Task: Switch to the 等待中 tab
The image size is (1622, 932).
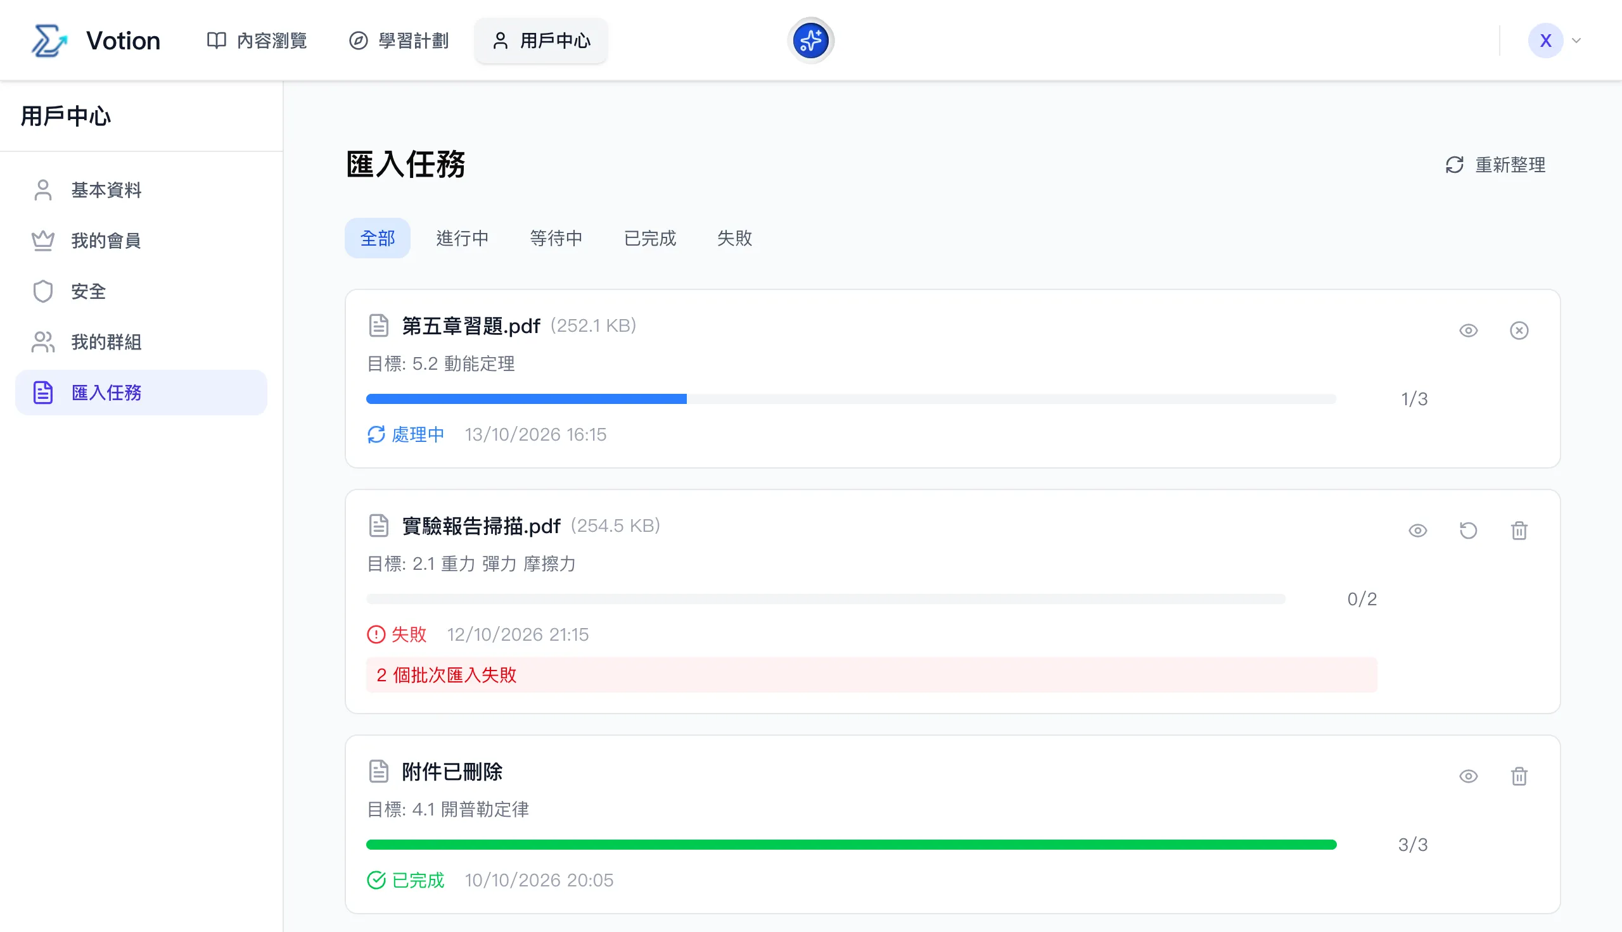Action: click(556, 238)
